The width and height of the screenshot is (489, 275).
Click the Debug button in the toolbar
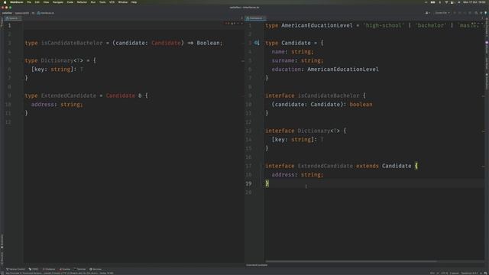pyautogui.click(x=460, y=13)
